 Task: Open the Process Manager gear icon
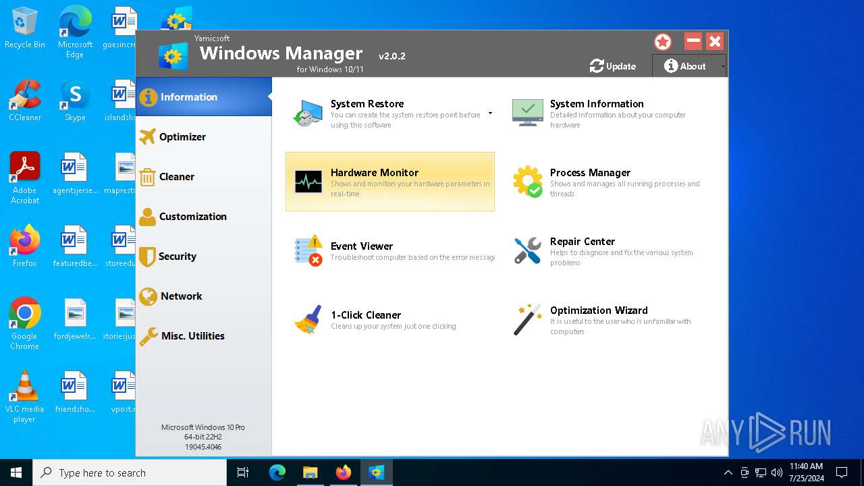click(x=527, y=182)
